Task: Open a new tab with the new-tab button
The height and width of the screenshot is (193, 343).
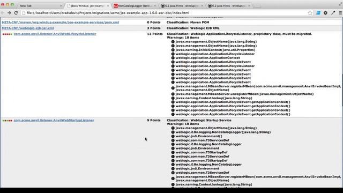Action: (257, 6)
